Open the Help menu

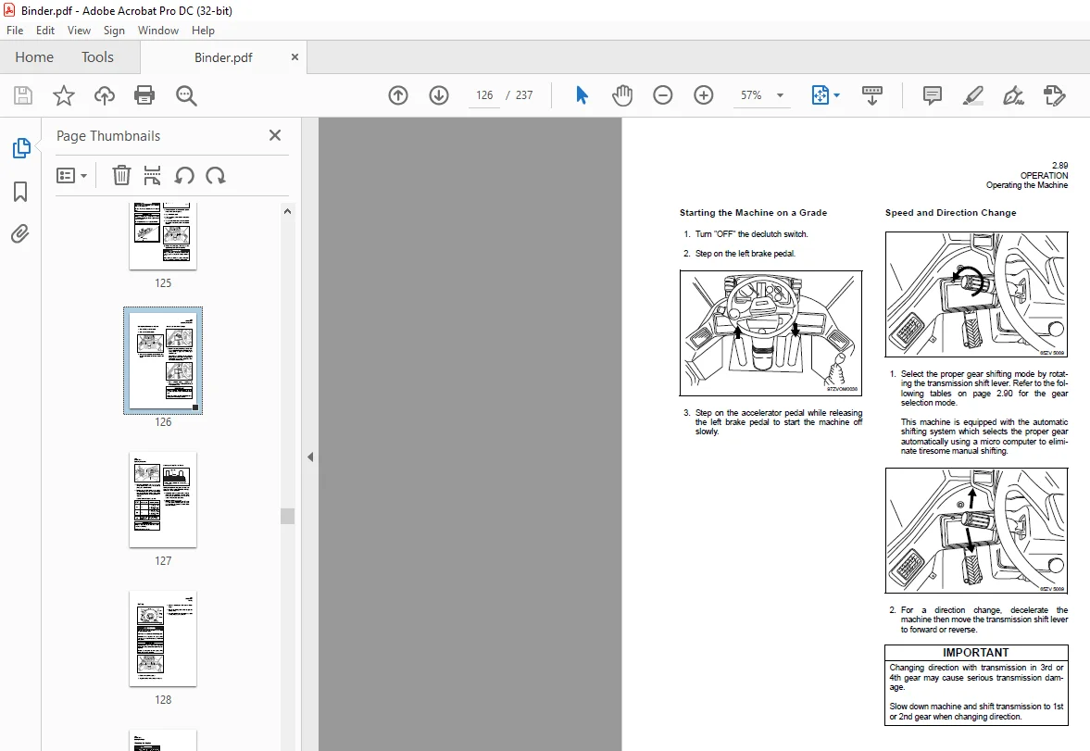(x=203, y=31)
